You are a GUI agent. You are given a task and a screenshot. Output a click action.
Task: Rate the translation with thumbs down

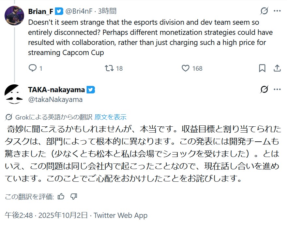(x=74, y=196)
